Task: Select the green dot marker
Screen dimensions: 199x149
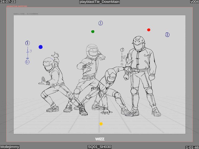Action: (93, 32)
